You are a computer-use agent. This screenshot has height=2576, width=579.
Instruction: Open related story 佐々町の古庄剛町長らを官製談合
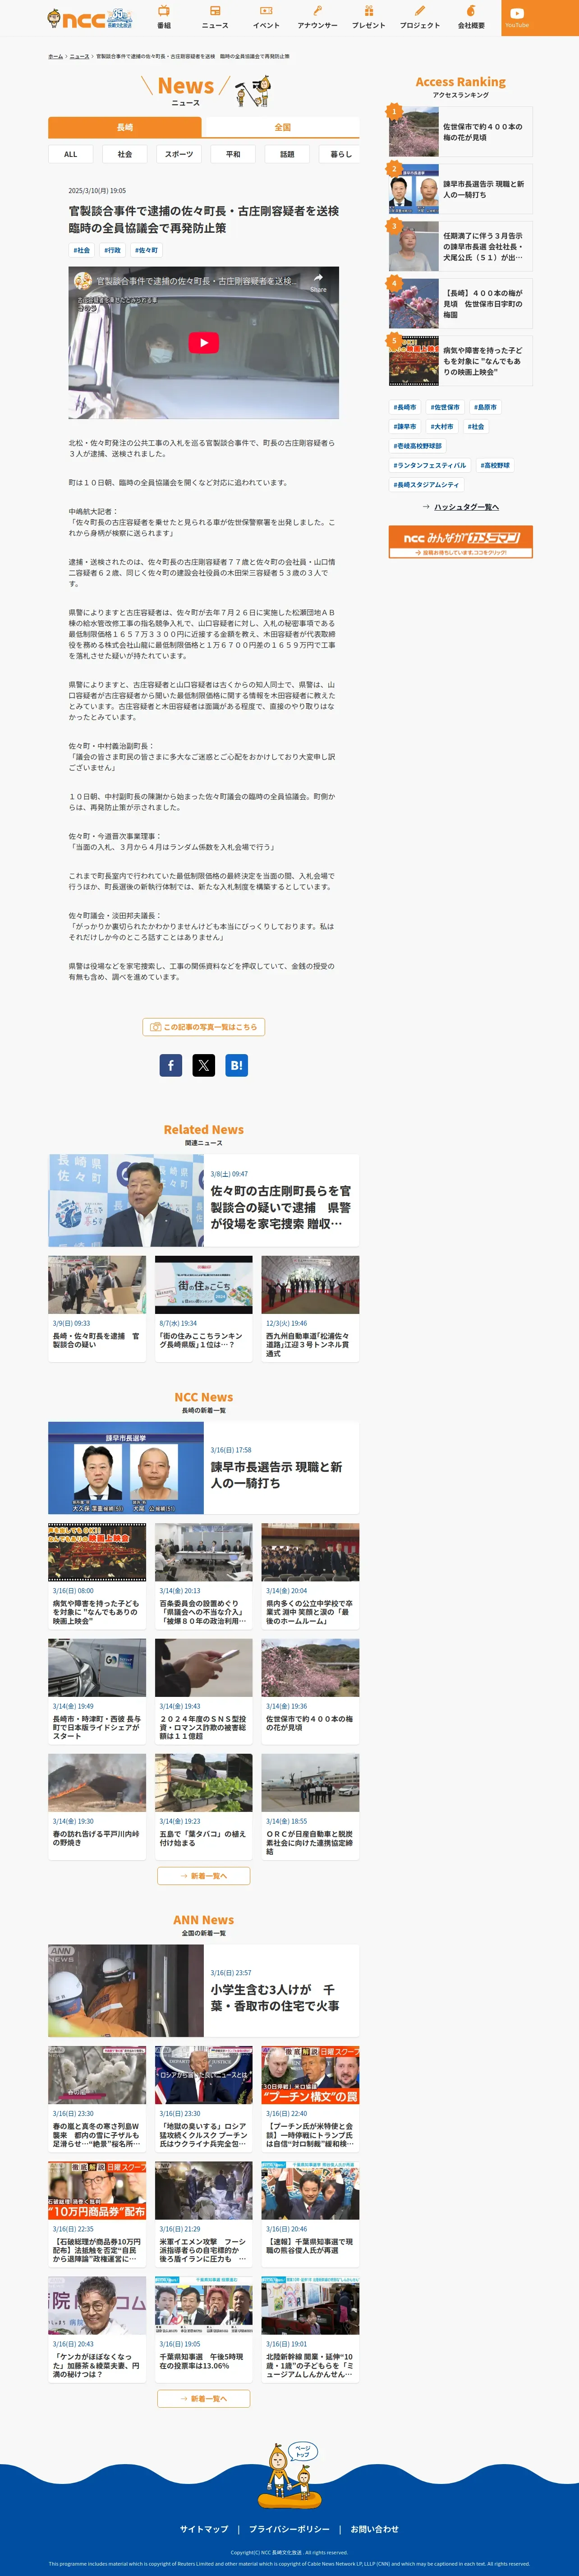pos(204,1200)
